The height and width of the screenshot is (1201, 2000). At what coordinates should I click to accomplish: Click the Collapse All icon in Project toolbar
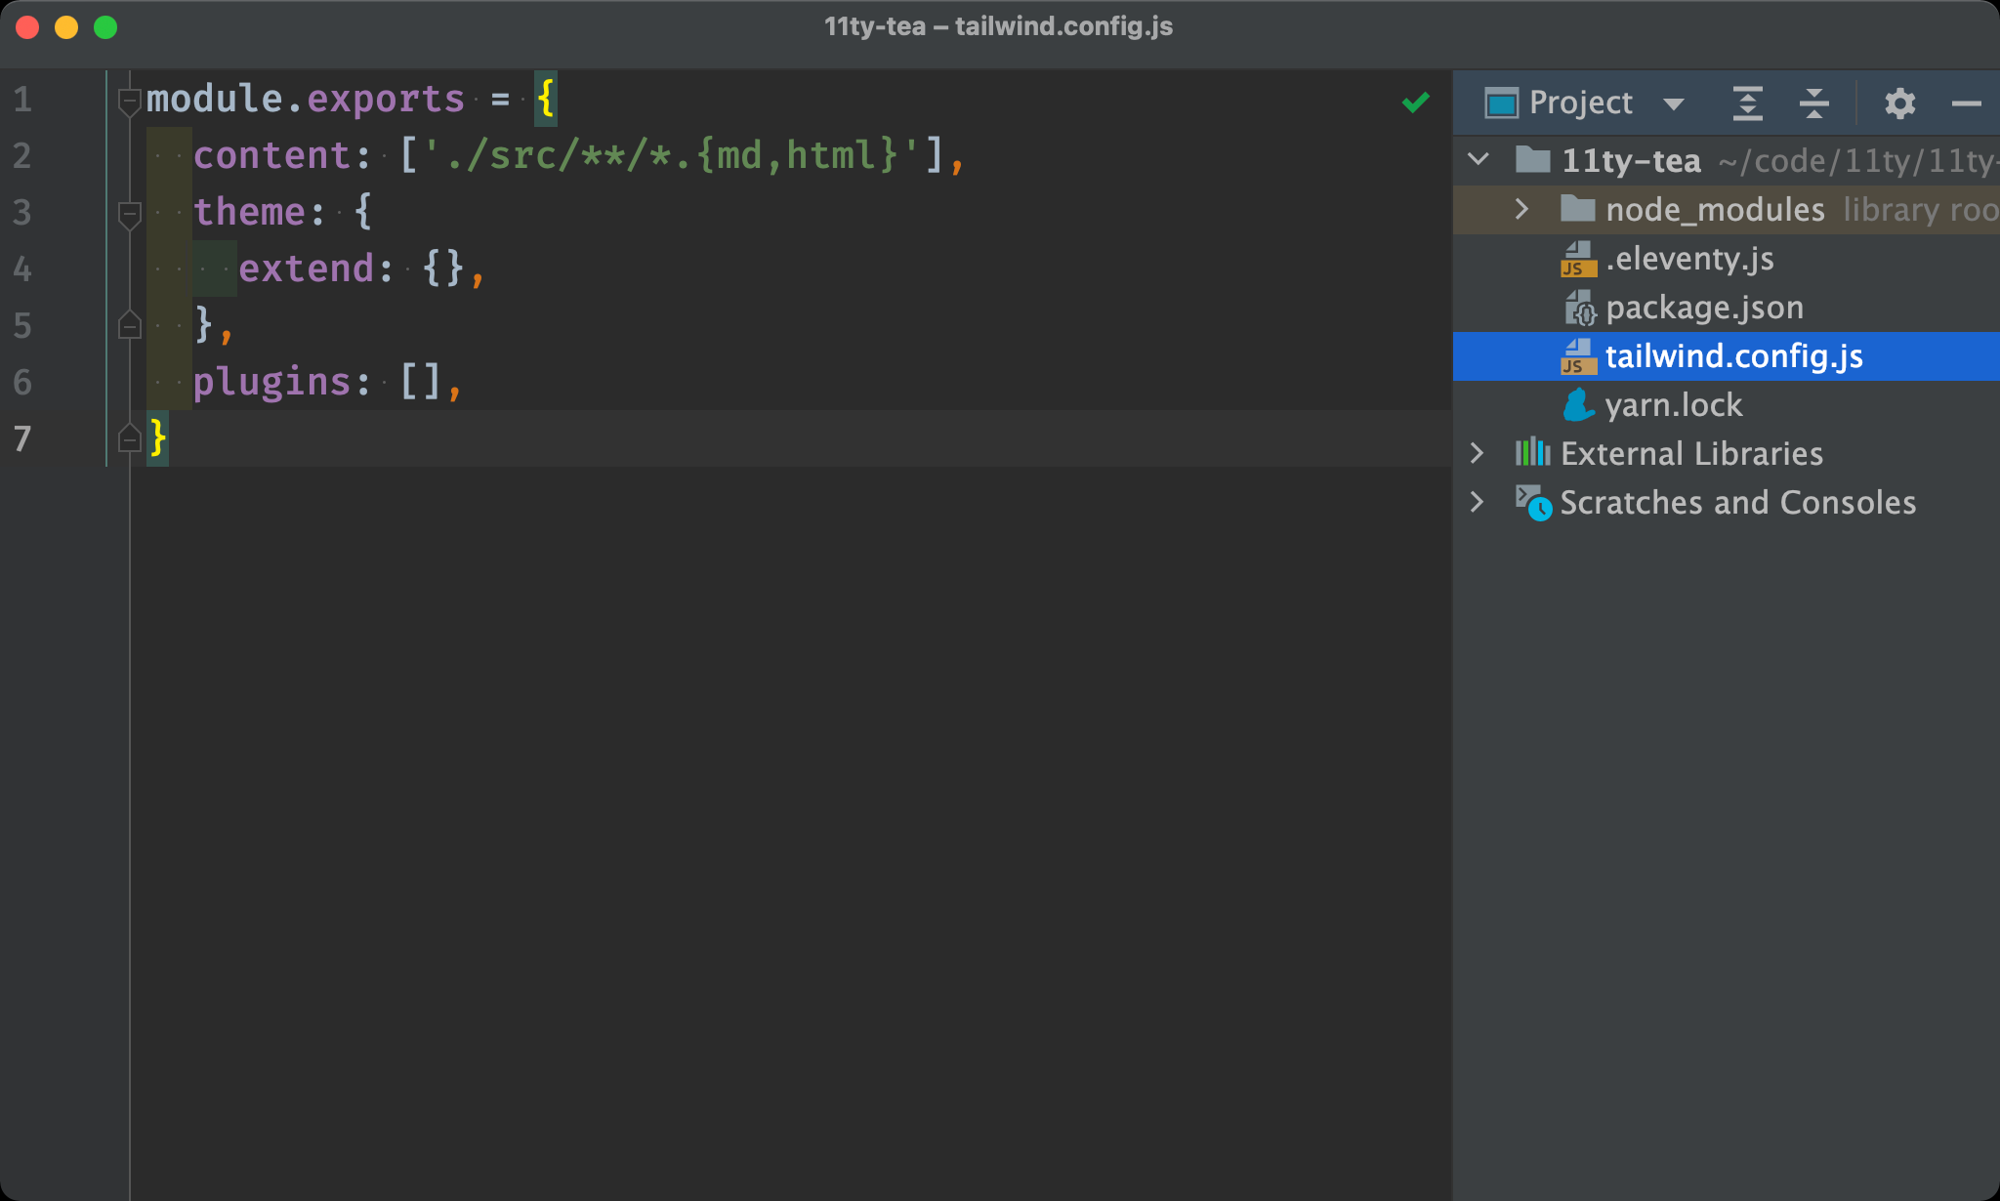tap(1813, 103)
